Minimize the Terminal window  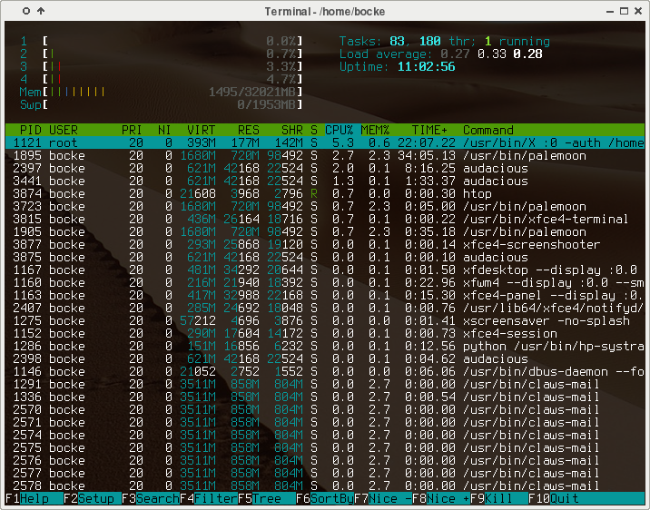point(610,11)
